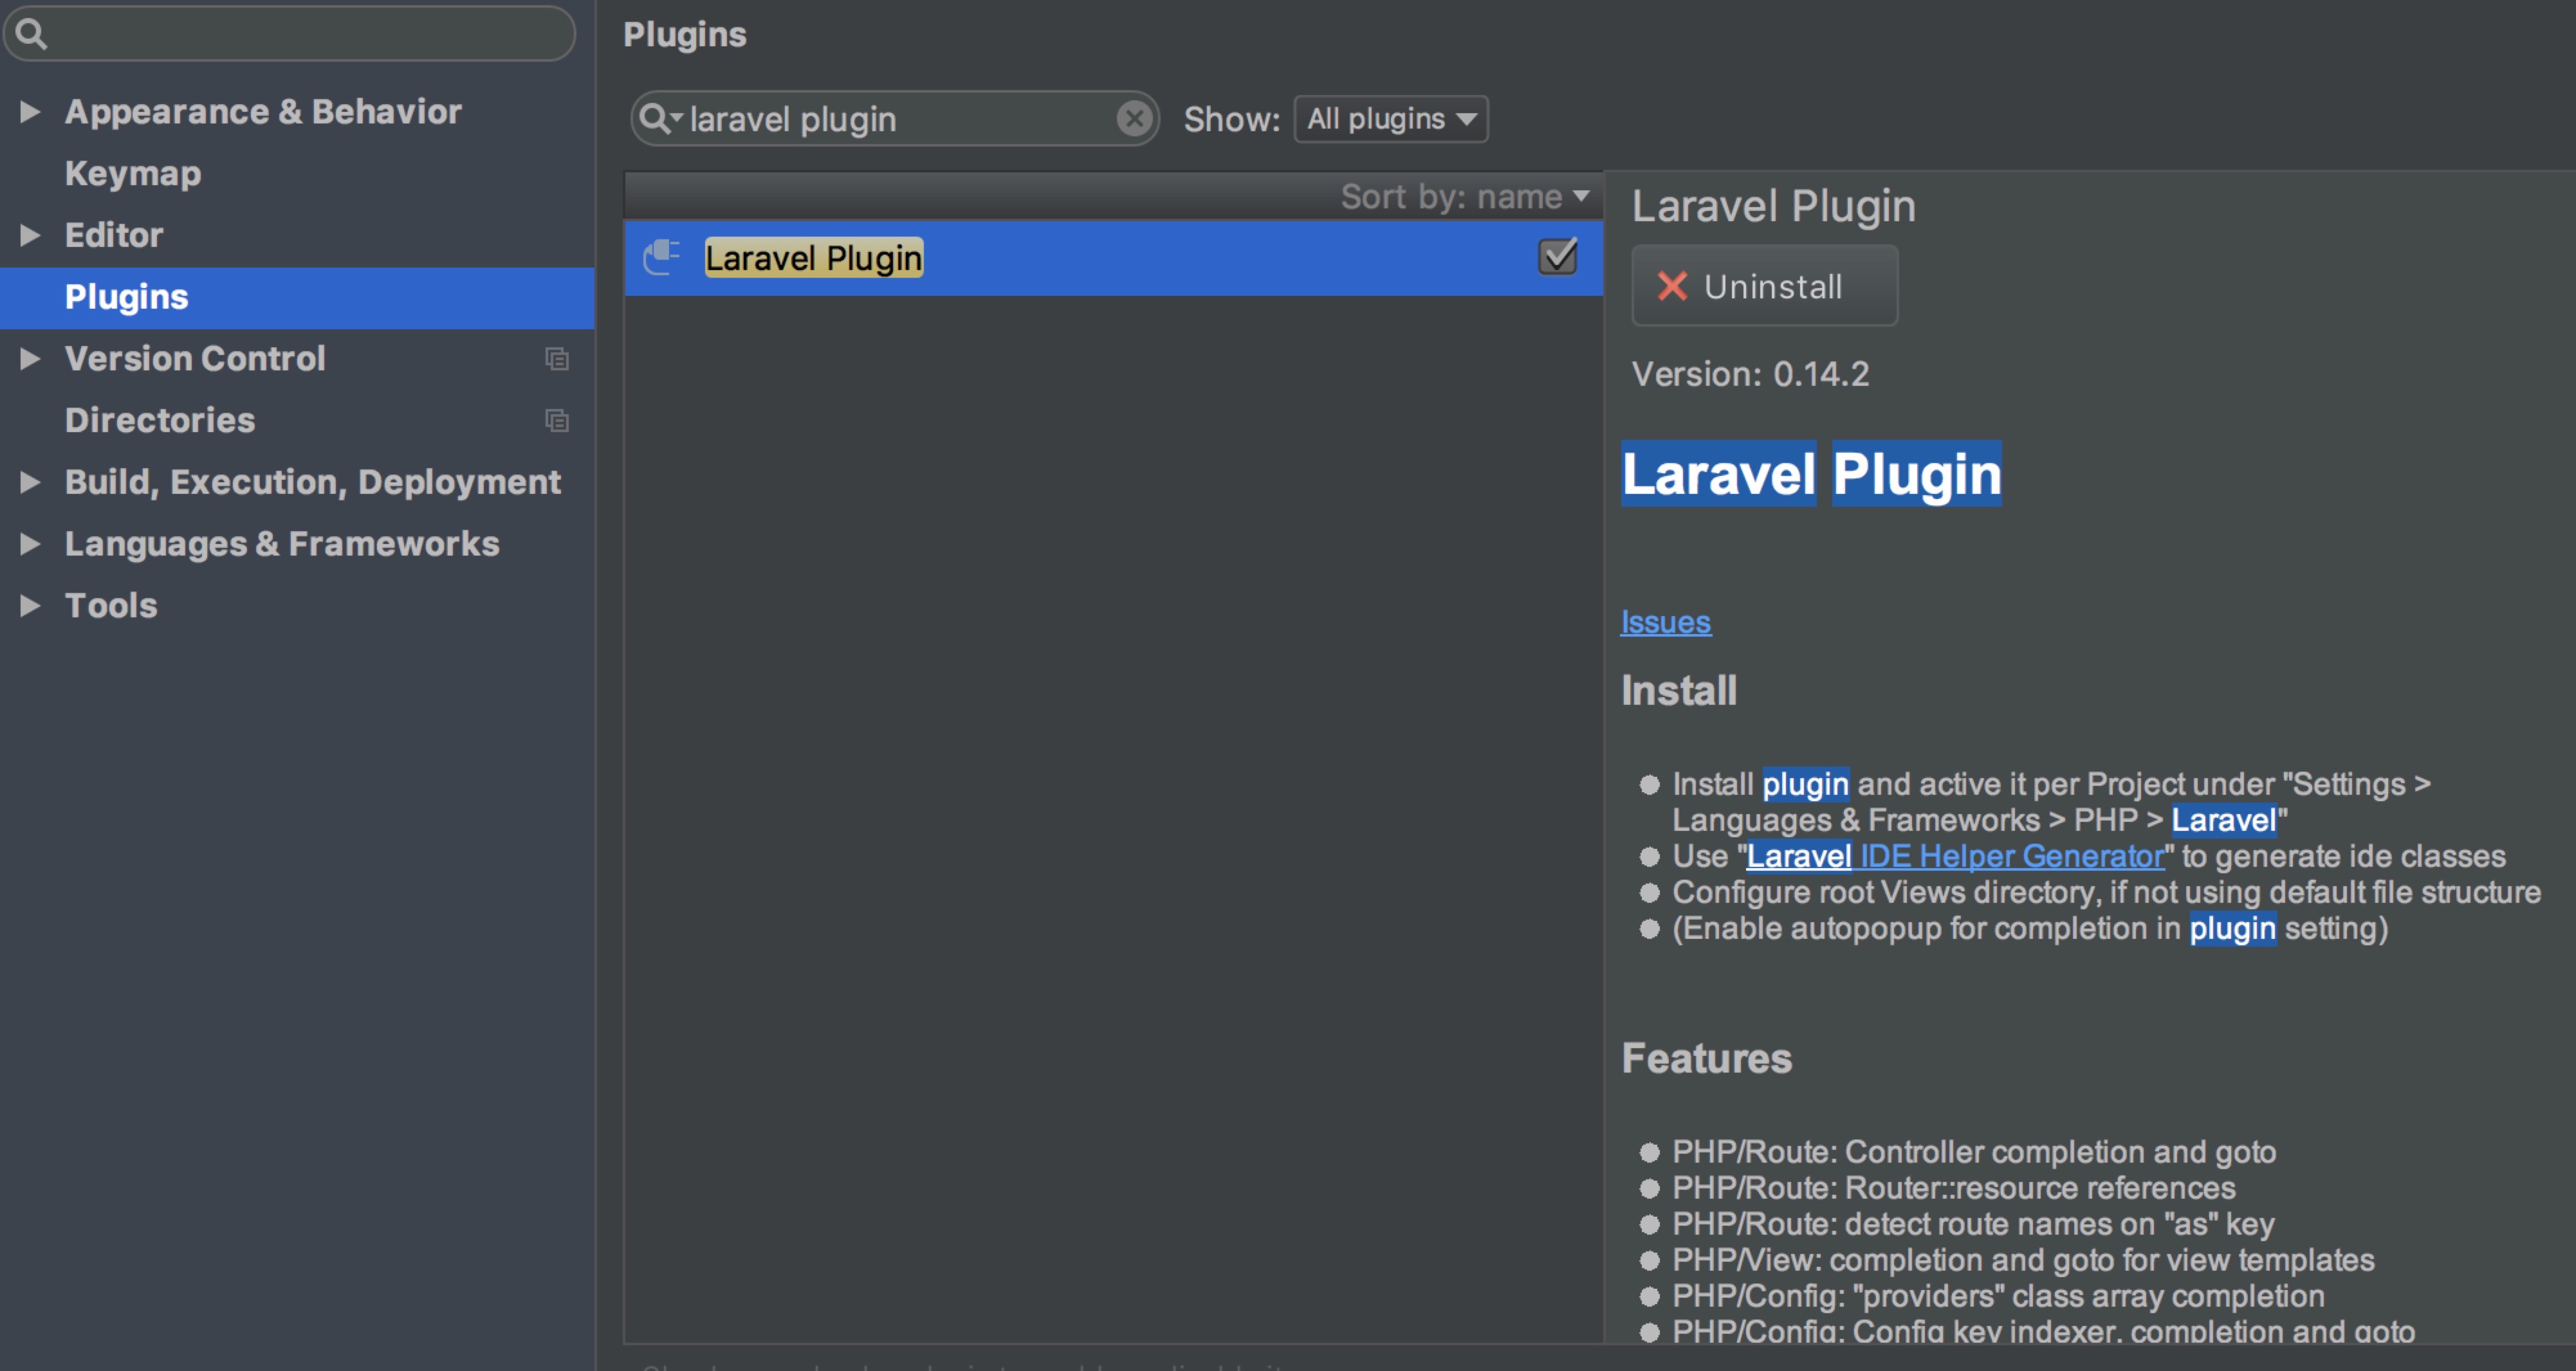Disable the Laravel Plugin checkbox
The image size is (2576, 1371).
click(1557, 257)
